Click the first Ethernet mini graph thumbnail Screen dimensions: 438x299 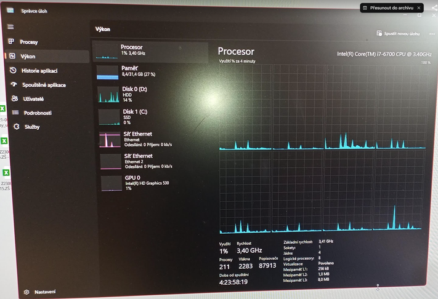tap(110, 140)
